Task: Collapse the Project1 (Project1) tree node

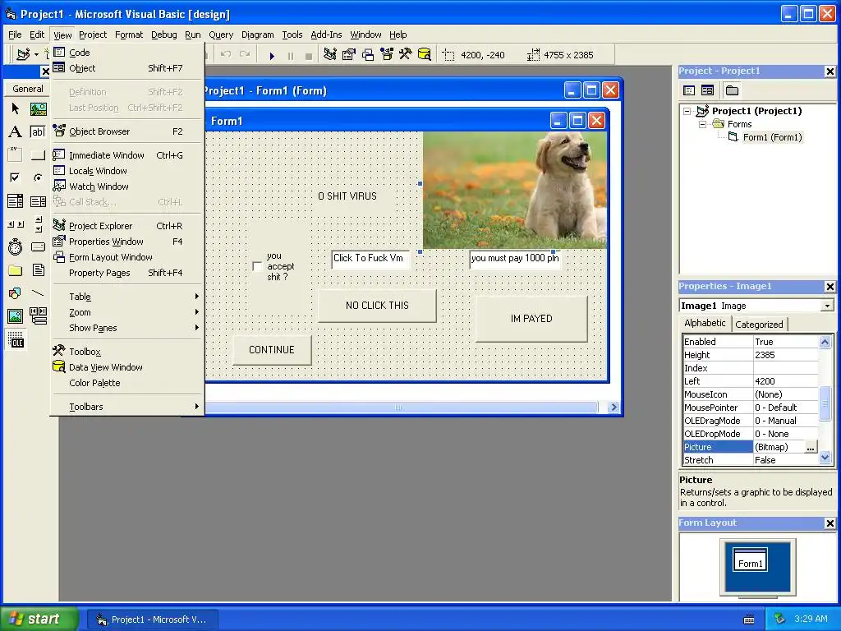Action: (x=687, y=111)
